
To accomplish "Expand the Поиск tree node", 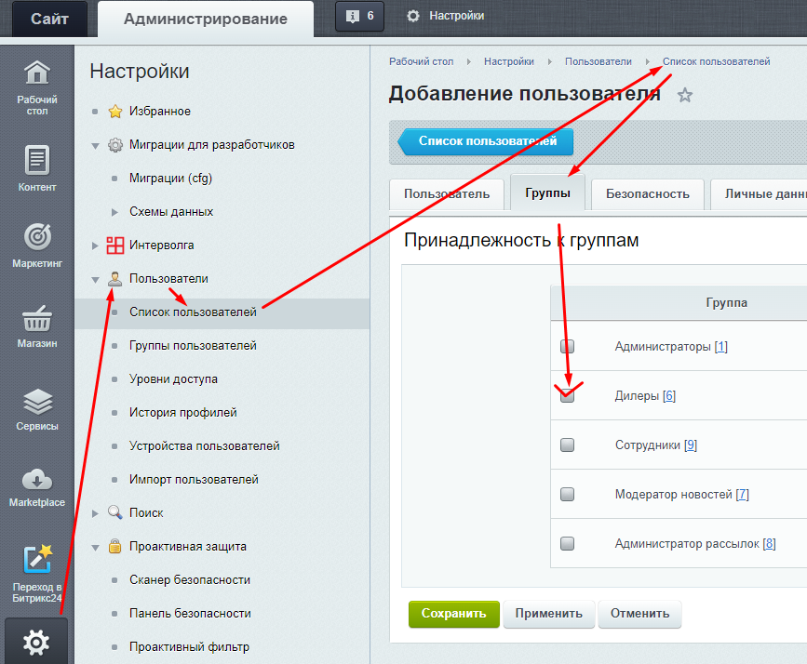I will [x=95, y=513].
